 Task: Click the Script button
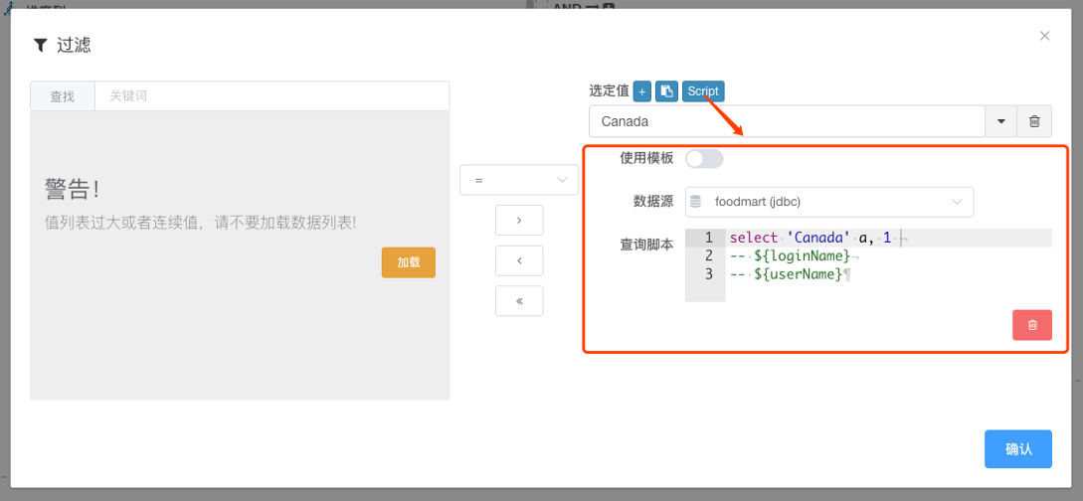point(703,91)
